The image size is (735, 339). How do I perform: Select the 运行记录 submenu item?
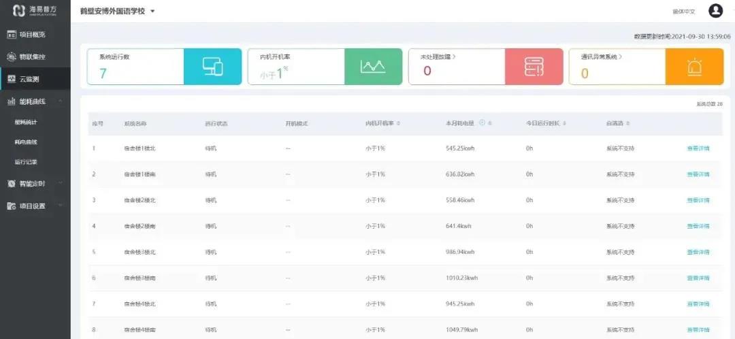coord(26,162)
